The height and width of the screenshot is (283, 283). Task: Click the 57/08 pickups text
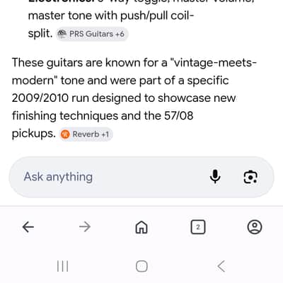pyautogui.click(x=103, y=125)
